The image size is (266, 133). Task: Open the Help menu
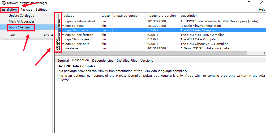262,10
